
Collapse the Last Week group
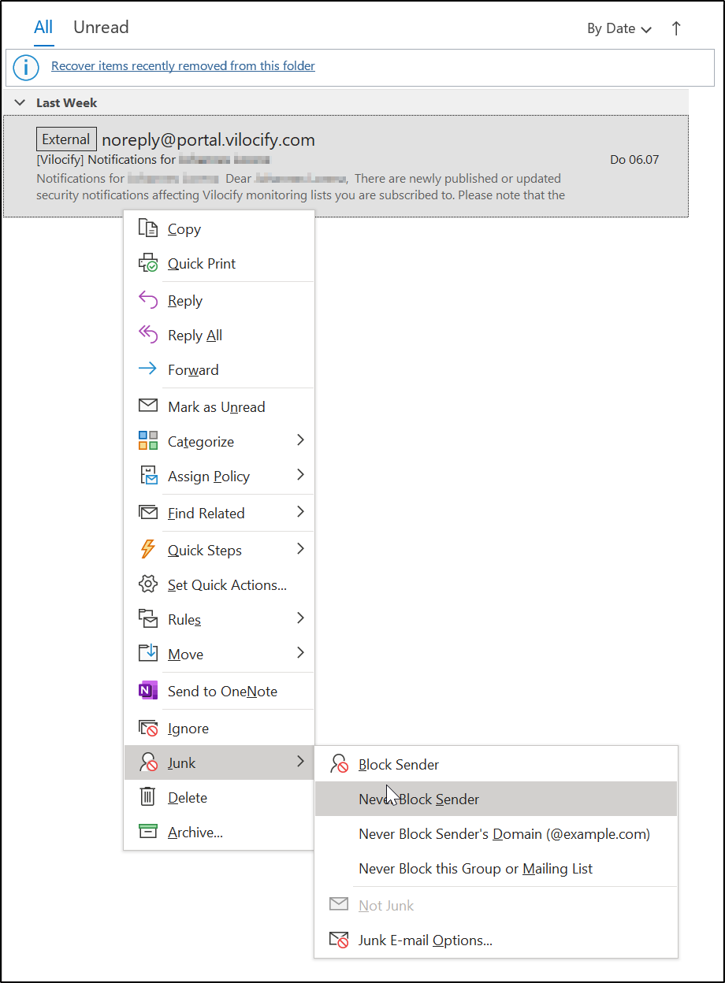21,103
